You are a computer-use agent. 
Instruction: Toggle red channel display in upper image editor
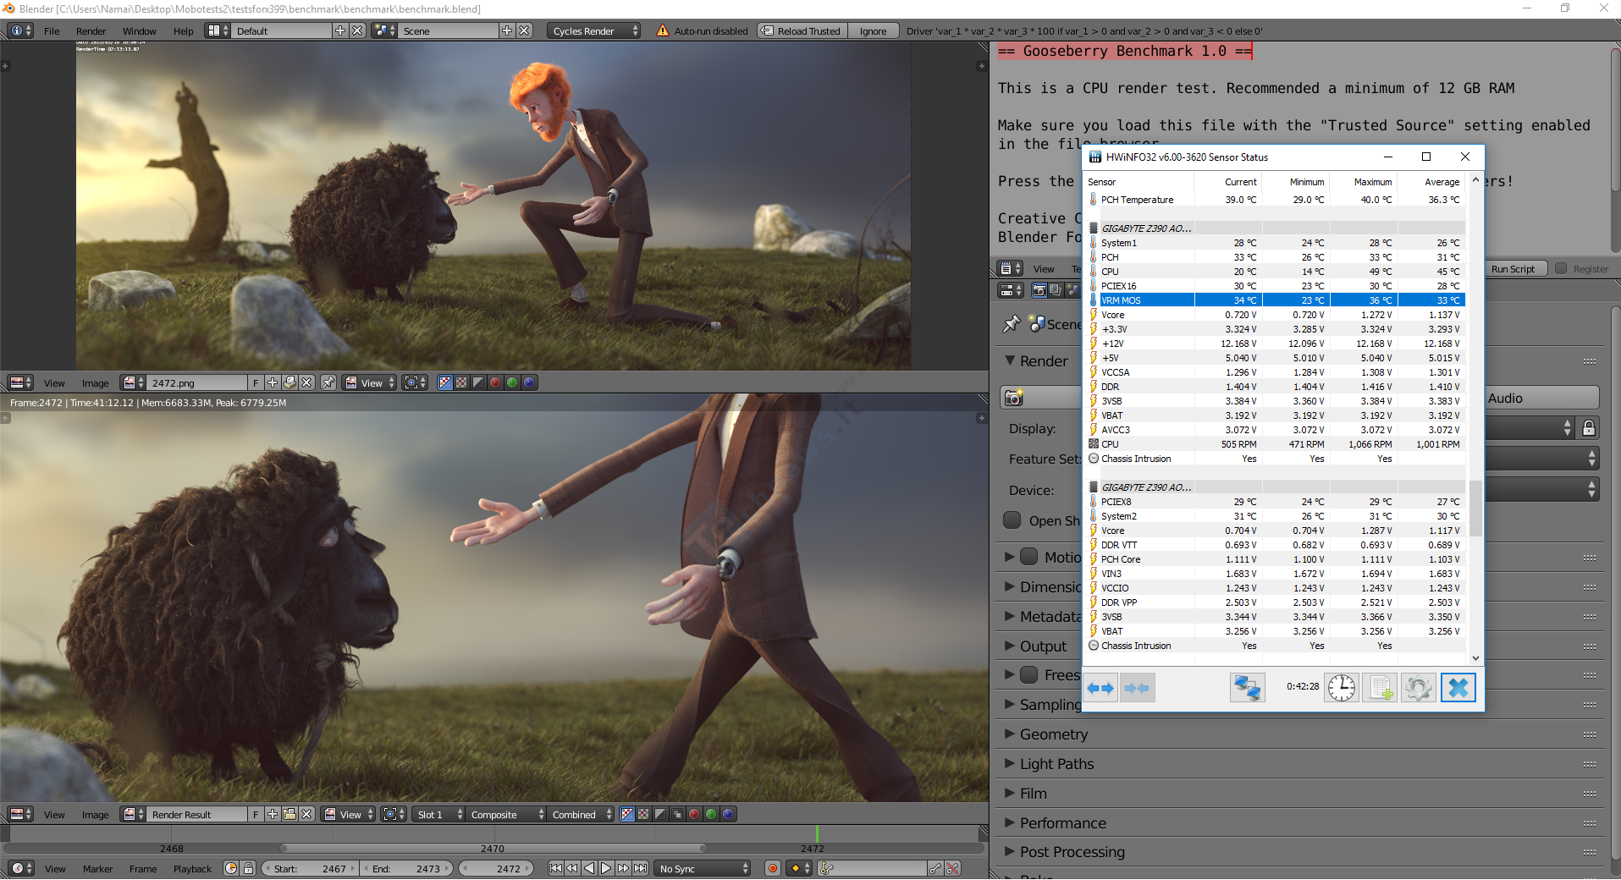coord(495,382)
